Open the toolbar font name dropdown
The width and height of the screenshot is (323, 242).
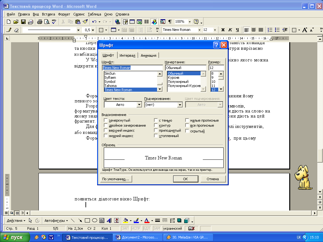click(x=199, y=30)
